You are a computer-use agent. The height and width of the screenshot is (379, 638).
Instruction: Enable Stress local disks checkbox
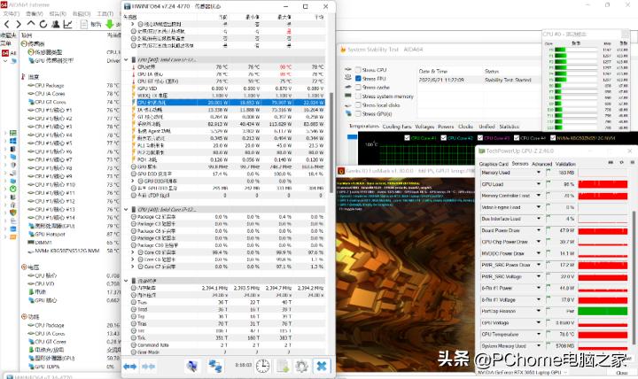pyautogui.click(x=358, y=104)
